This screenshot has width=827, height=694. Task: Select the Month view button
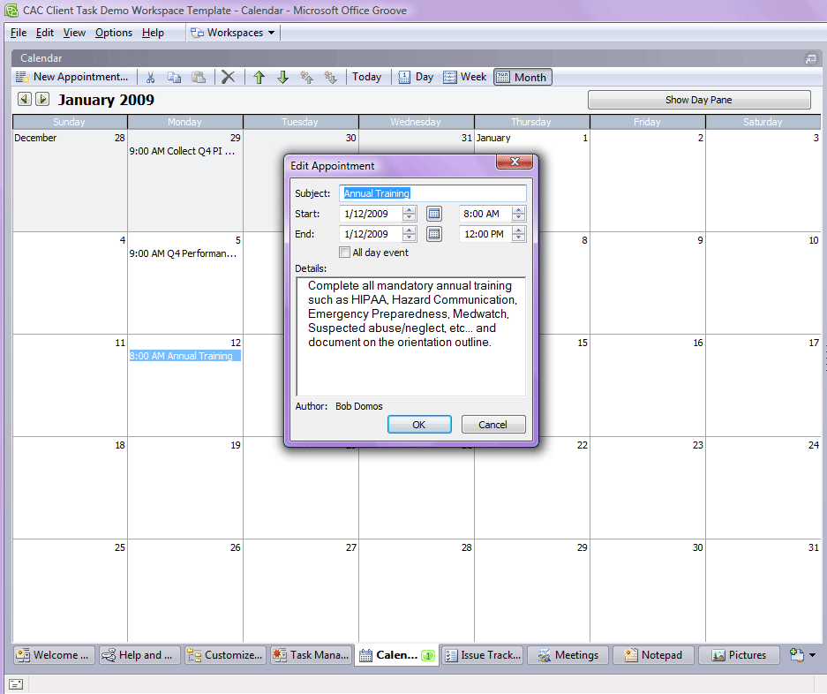pos(523,77)
